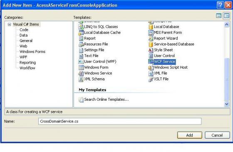
Task: Click the Search Online Templates icon
Action: click(x=81, y=100)
